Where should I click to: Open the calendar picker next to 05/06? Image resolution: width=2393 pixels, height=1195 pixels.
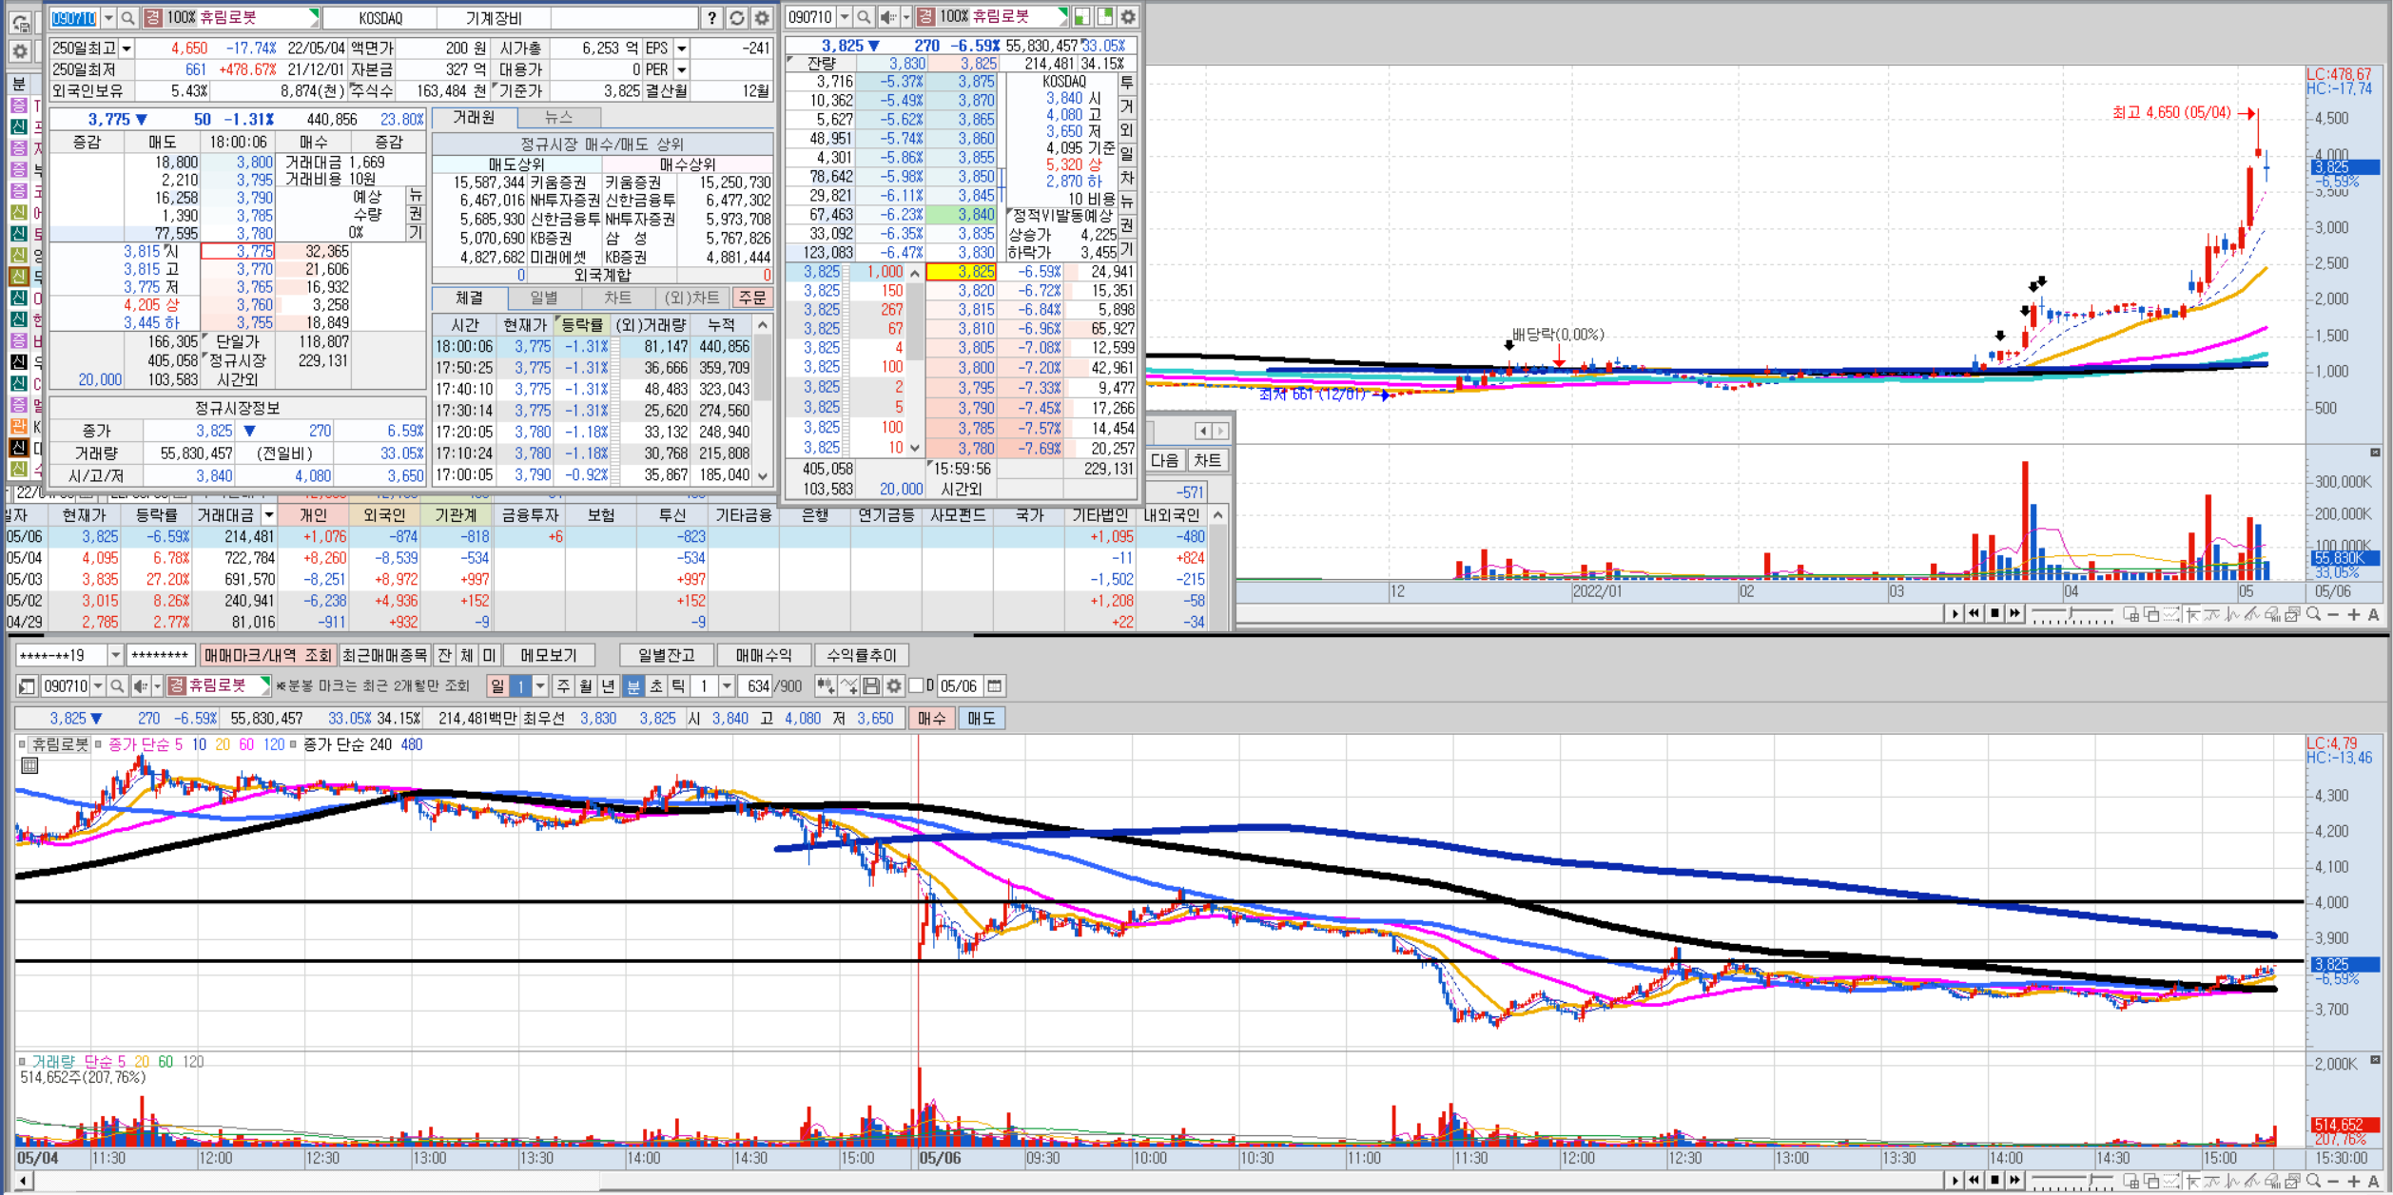point(995,686)
